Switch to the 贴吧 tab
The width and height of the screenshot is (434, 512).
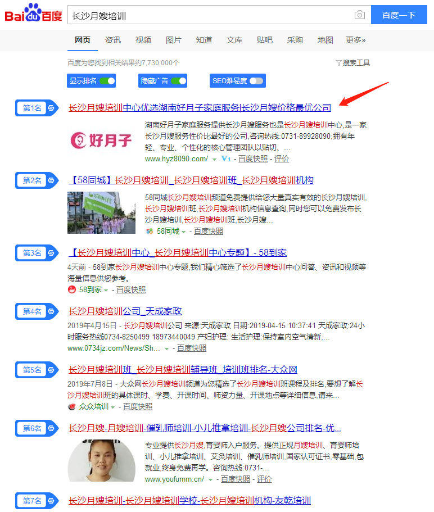point(265,40)
